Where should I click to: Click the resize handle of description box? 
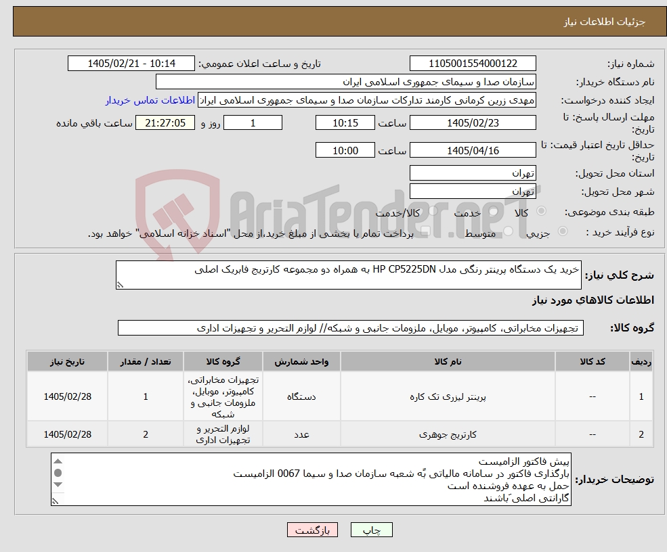point(120,285)
